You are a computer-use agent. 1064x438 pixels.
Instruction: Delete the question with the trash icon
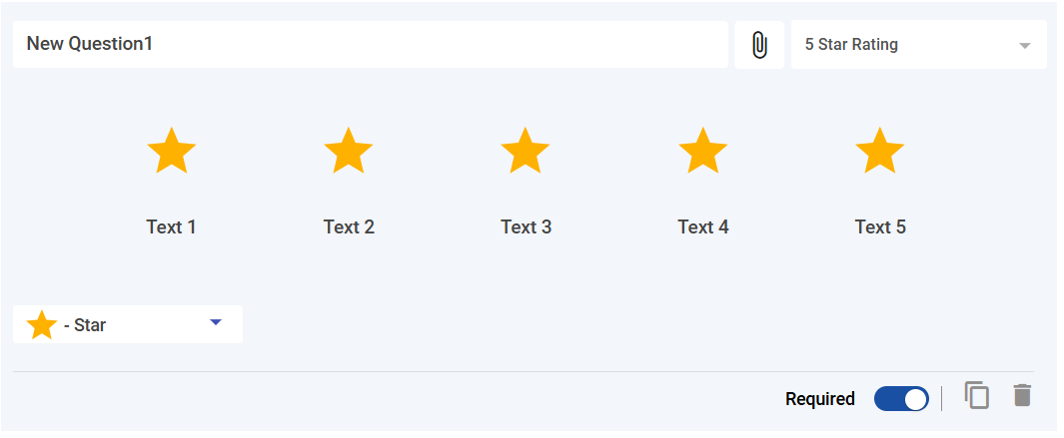[1021, 395]
